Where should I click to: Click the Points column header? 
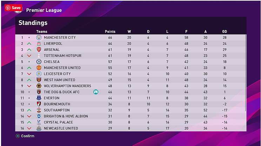tap(110, 32)
